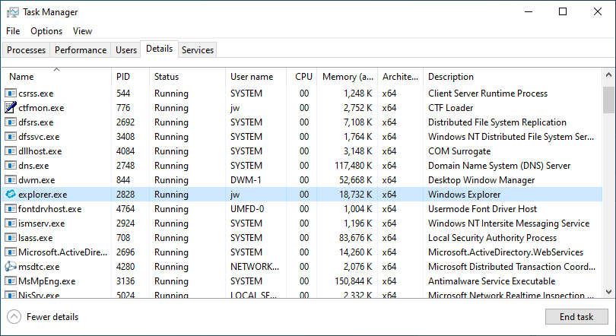This screenshot has width=616, height=336.
Task: Switch to the Services tab
Action: coord(198,50)
